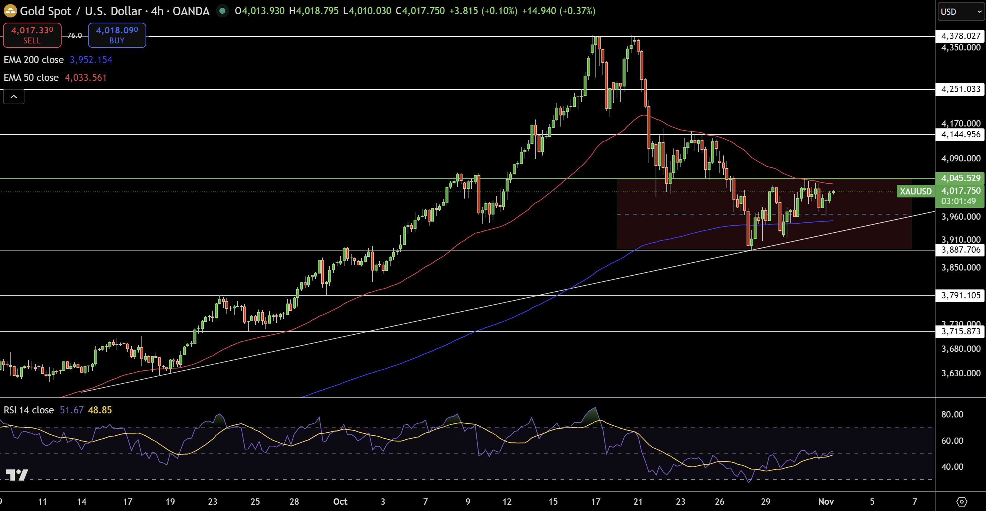Click the RSI 14 close indicator title
Image resolution: width=986 pixels, height=511 pixels.
(x=28, y=410)
